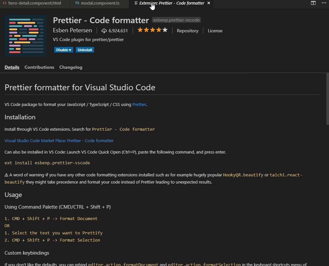
Task: Click the Prettier extension logo image
Action: (25, 36)
